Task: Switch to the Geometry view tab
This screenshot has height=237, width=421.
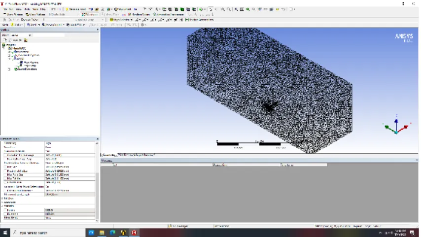Action: point(109,155)
